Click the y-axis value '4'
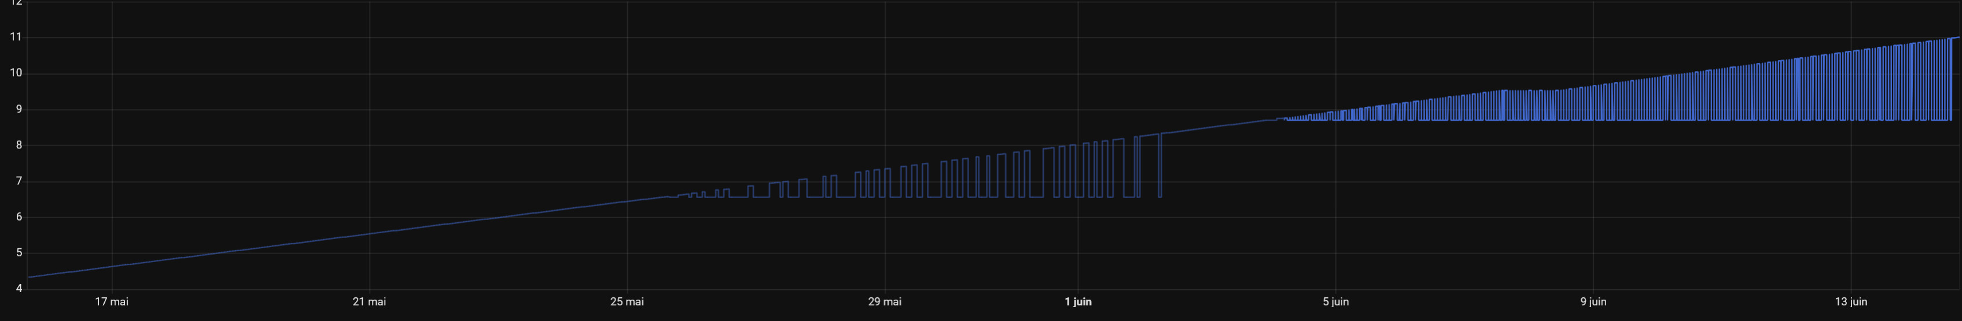This screenshot has height=321, width=1962. tap(19, 289)
